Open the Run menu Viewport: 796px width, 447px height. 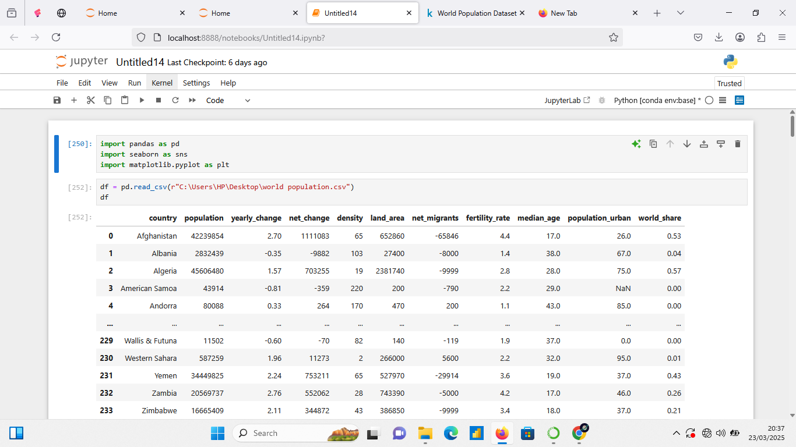tap(135, 83)
